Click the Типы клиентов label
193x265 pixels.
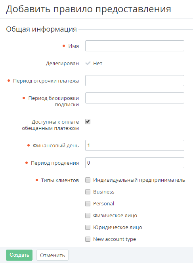pyautogui.click(x=60, y=180)
